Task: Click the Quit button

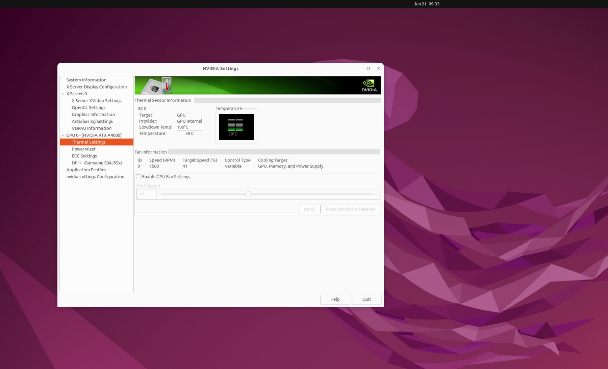Action: click(x=366, y=299)
